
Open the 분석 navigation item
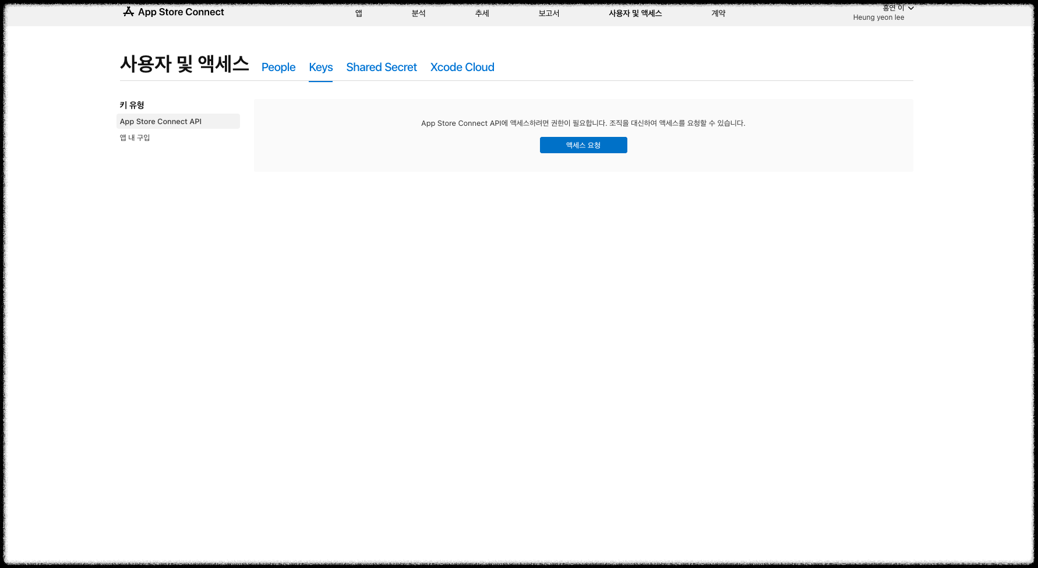tap(419, 13)
